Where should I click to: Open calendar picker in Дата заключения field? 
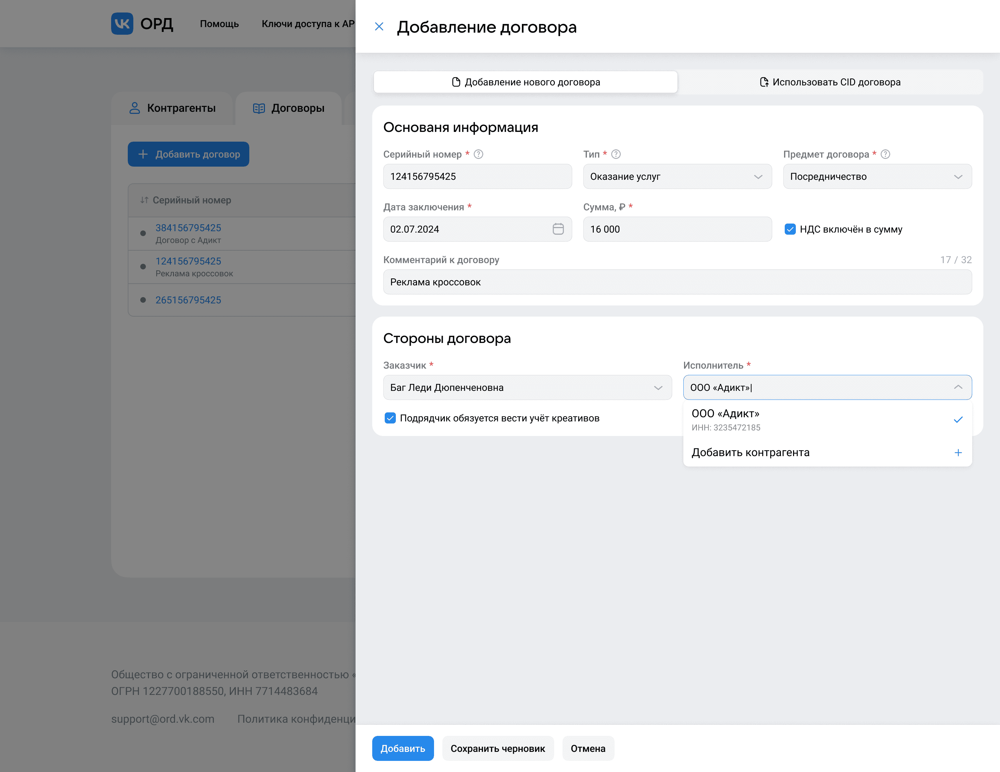coord(558,229)
